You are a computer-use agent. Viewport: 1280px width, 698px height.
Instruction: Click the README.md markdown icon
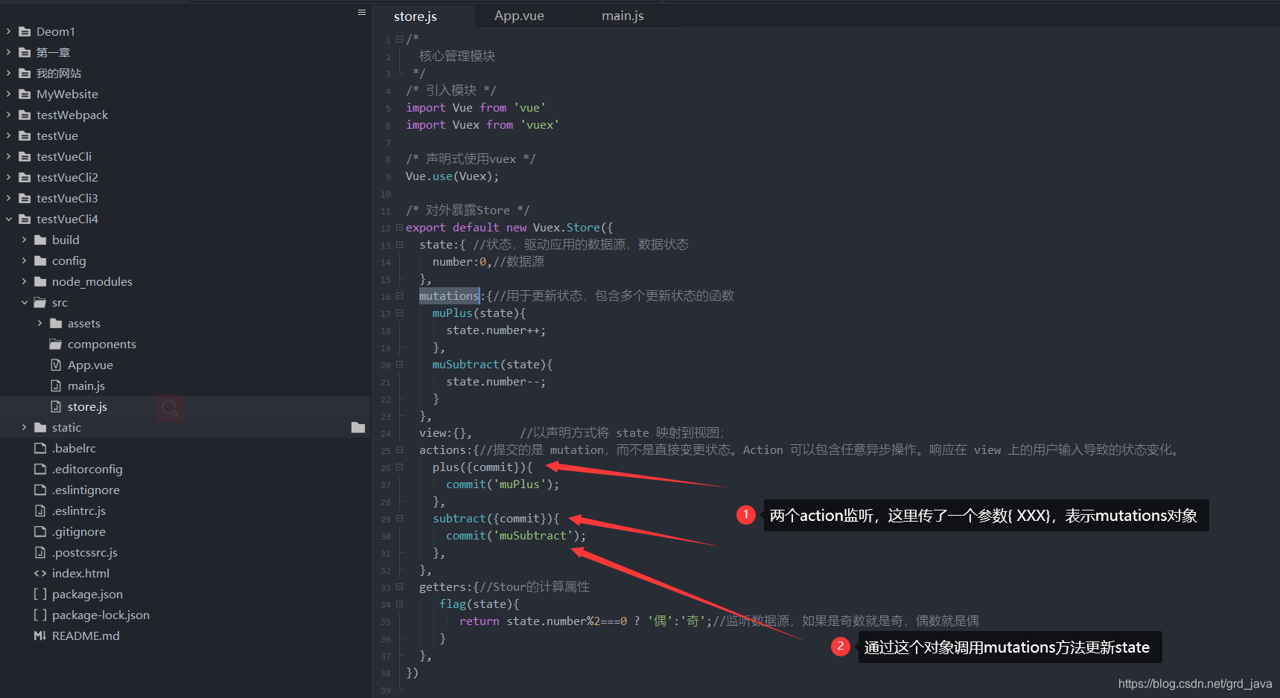pos(40,635)
